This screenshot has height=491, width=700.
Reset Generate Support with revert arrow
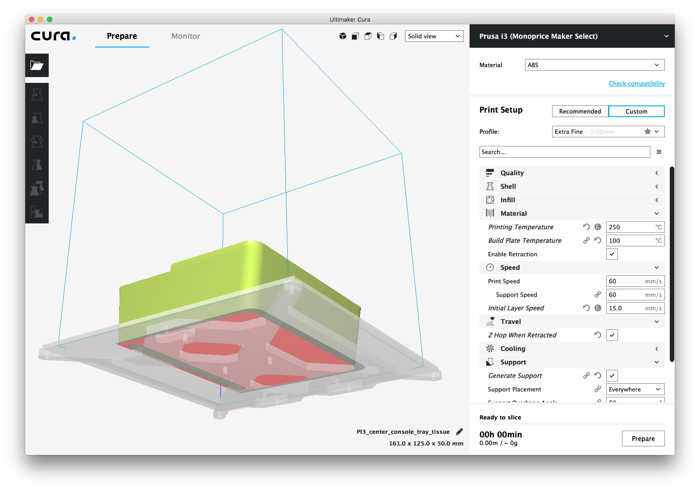click(x=598, y=376)
